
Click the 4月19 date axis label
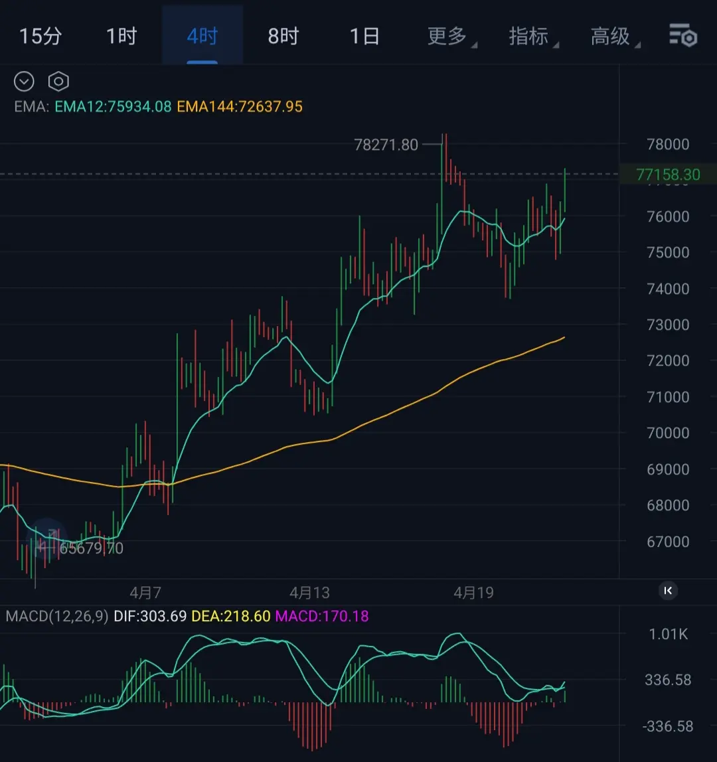coord(473,593)
